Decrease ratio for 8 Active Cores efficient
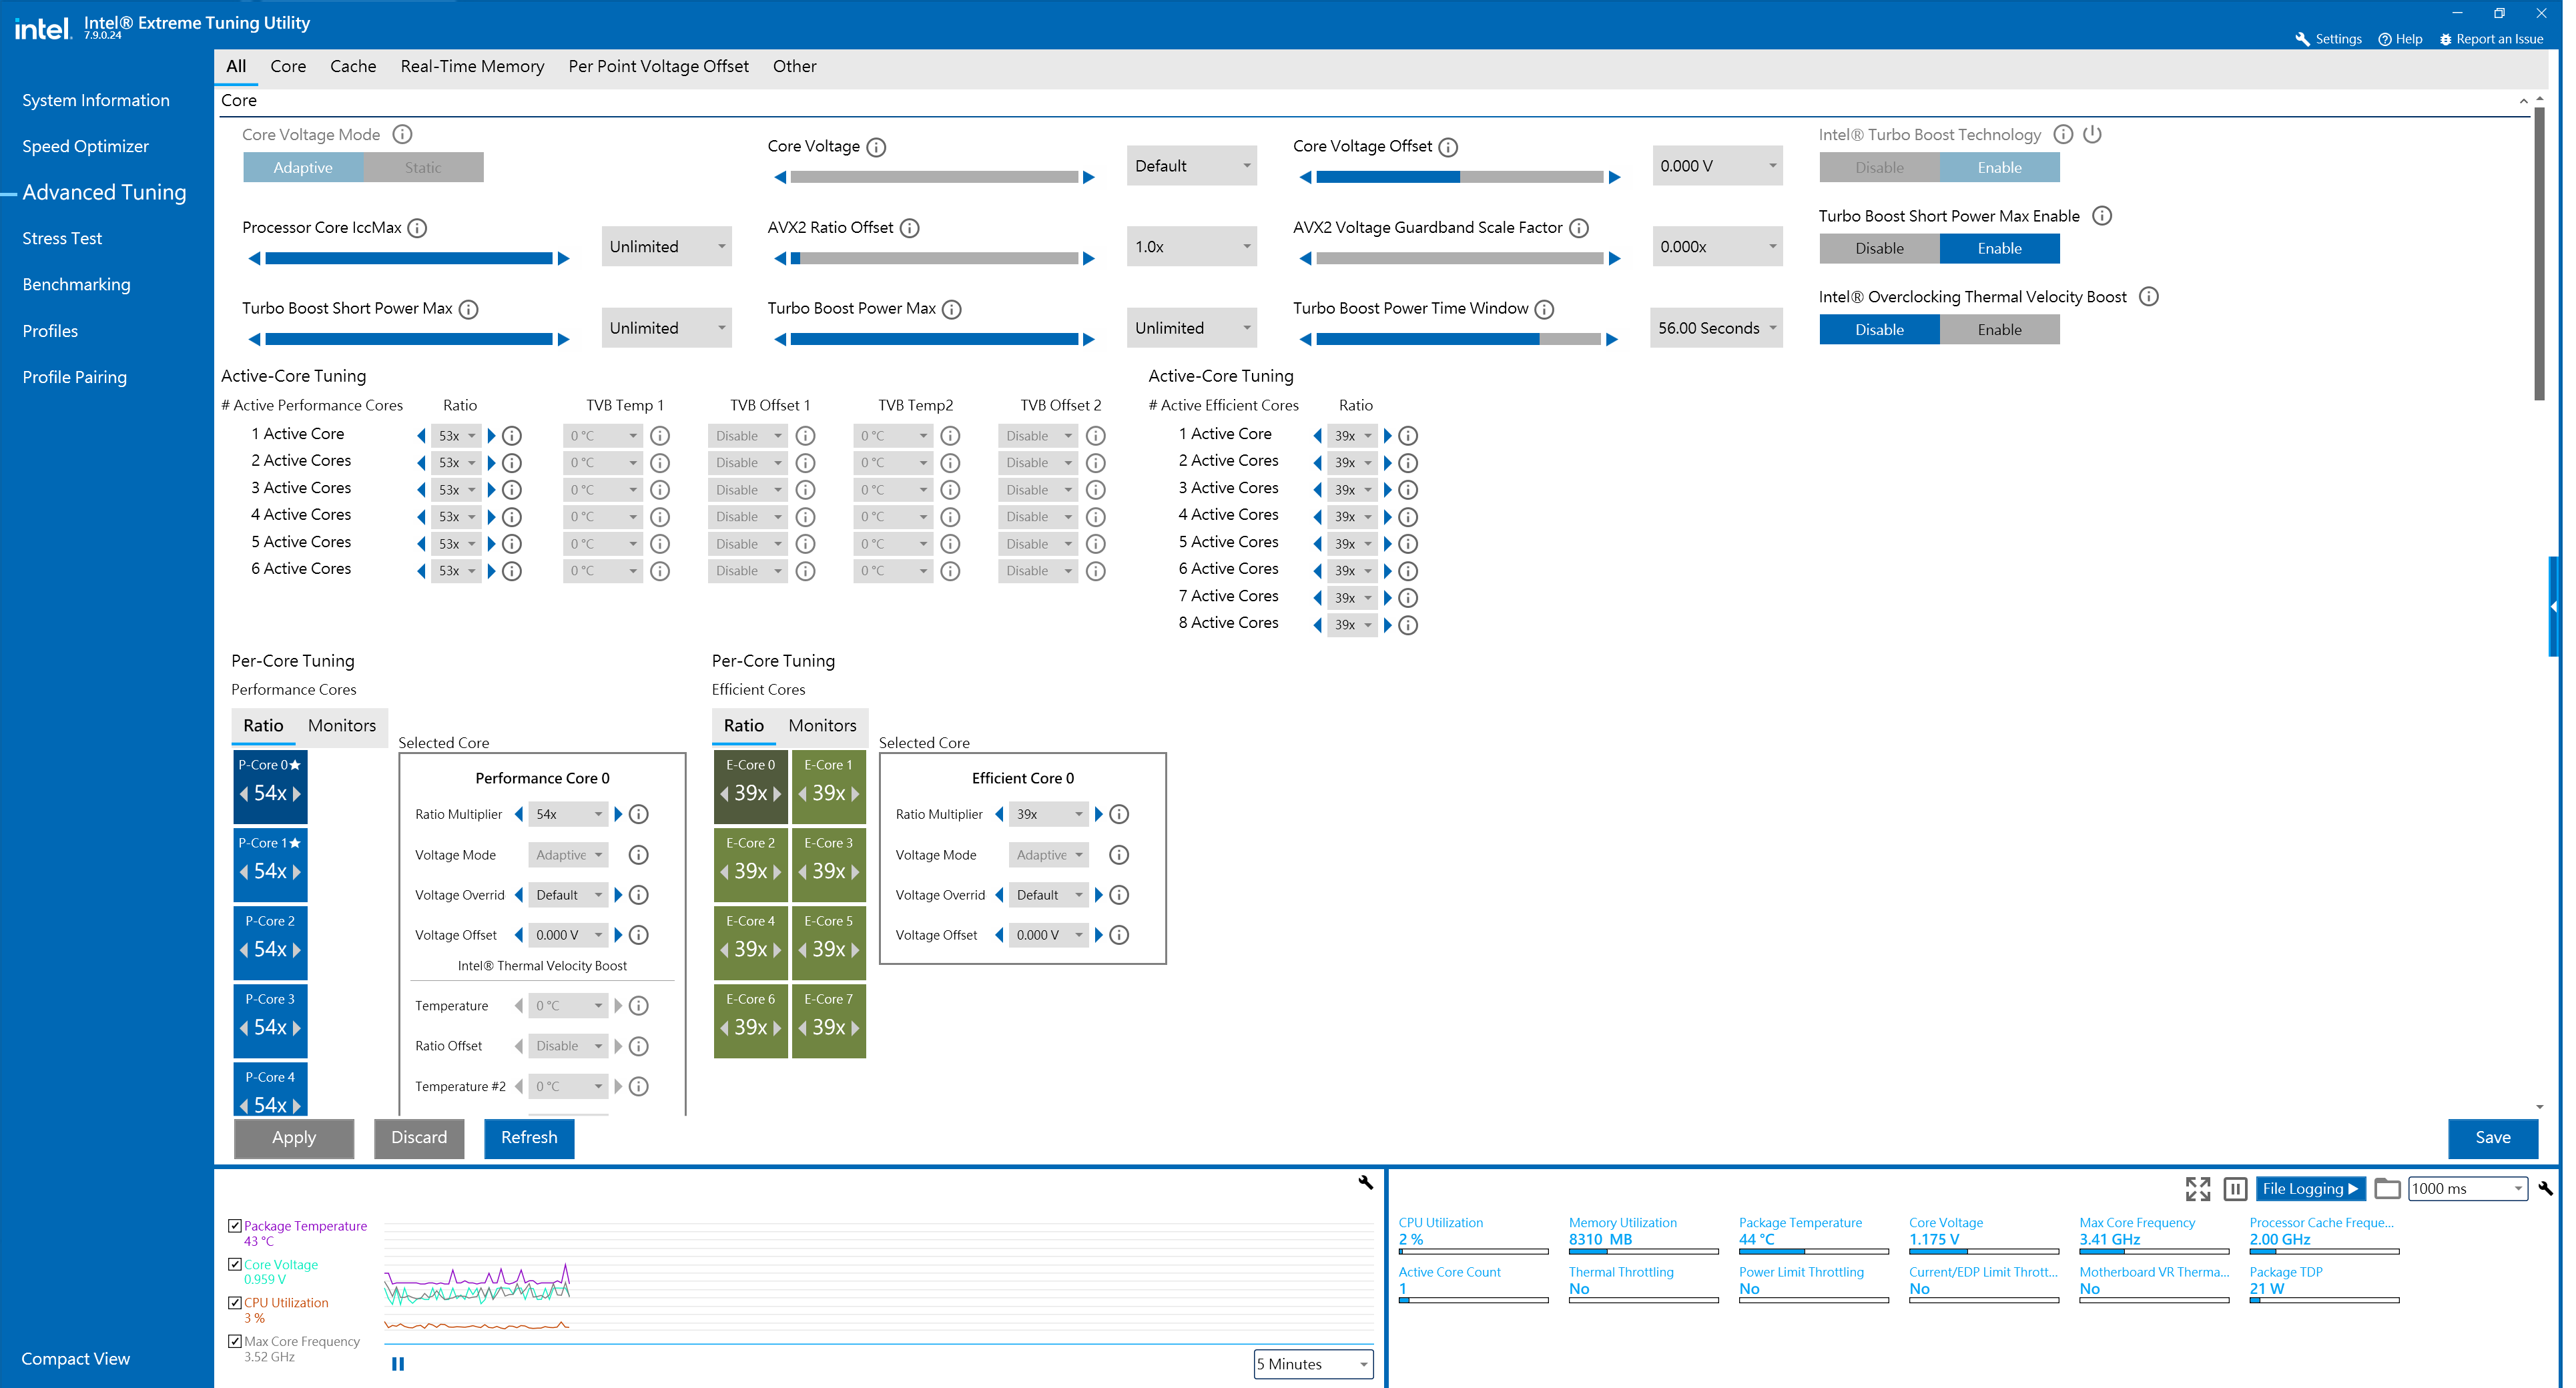The width and height of the screenshot is (2576, 1388). click(x=1317, y=625)
